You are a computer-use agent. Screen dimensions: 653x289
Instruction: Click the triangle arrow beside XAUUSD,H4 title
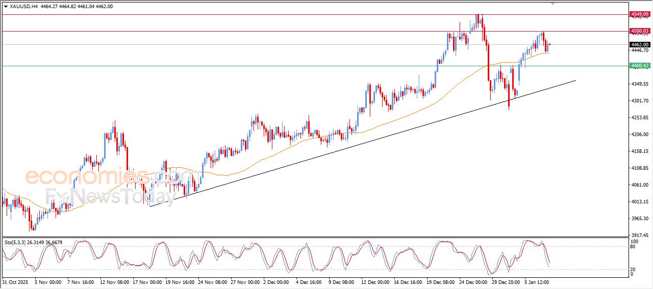pyautogui.click(x=6, y=6)
